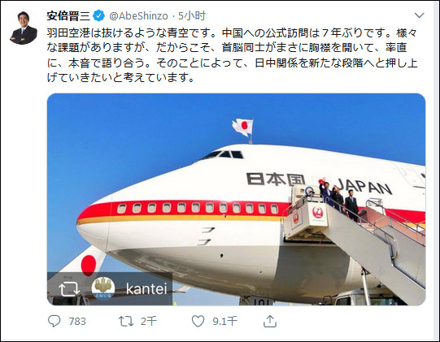Open the 安倍晋三 display name
Image resolution: width=440 pixels, height=342 pixels.
pos(68,16)
